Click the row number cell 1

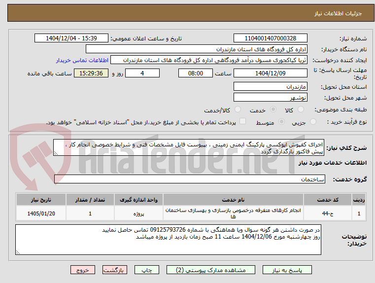pos(359,213)
